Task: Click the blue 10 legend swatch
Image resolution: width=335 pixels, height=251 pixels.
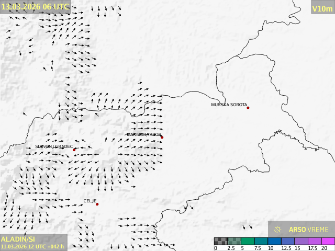Action: [x=275, y=242]
